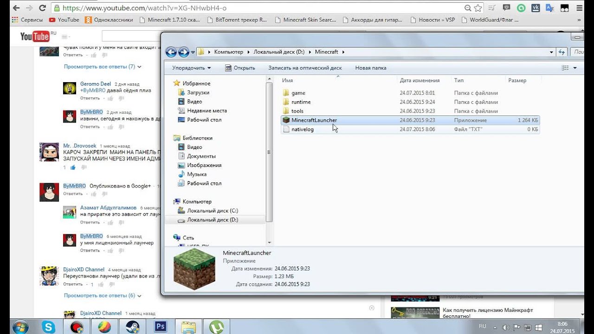Open the Одноклассники bookmark
Image resolution: width=594 pixels, height=334 pixels.
(x=109, y=20)
